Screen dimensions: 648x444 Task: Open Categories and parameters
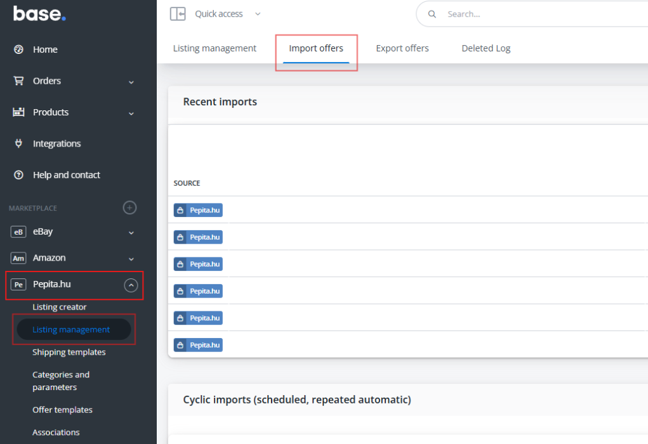(x=61, y=381)
